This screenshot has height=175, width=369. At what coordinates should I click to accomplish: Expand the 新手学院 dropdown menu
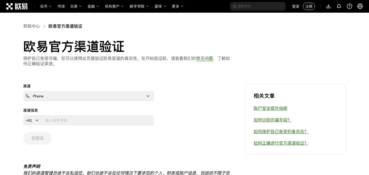point(139,6)
